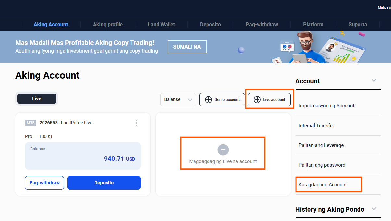Switch to the Aking profile tab
This screenshot has width=391, height=221.
(x=107, y=24)
